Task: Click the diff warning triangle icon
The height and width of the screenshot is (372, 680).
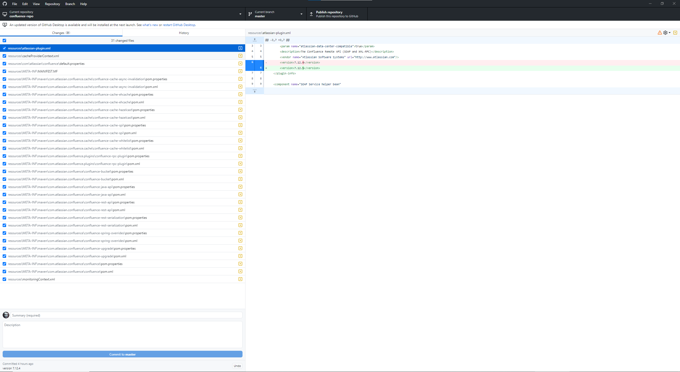Action: [x=660, y=33]
